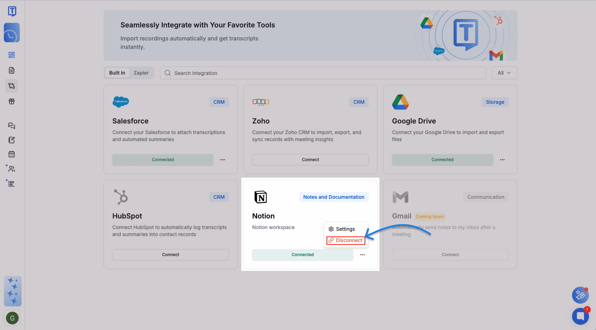Switch to the Built In tab

click(x=117, y=73)
